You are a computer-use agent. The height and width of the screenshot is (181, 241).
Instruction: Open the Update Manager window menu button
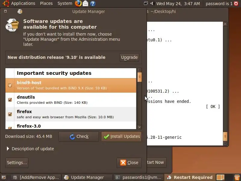[5, 11]
